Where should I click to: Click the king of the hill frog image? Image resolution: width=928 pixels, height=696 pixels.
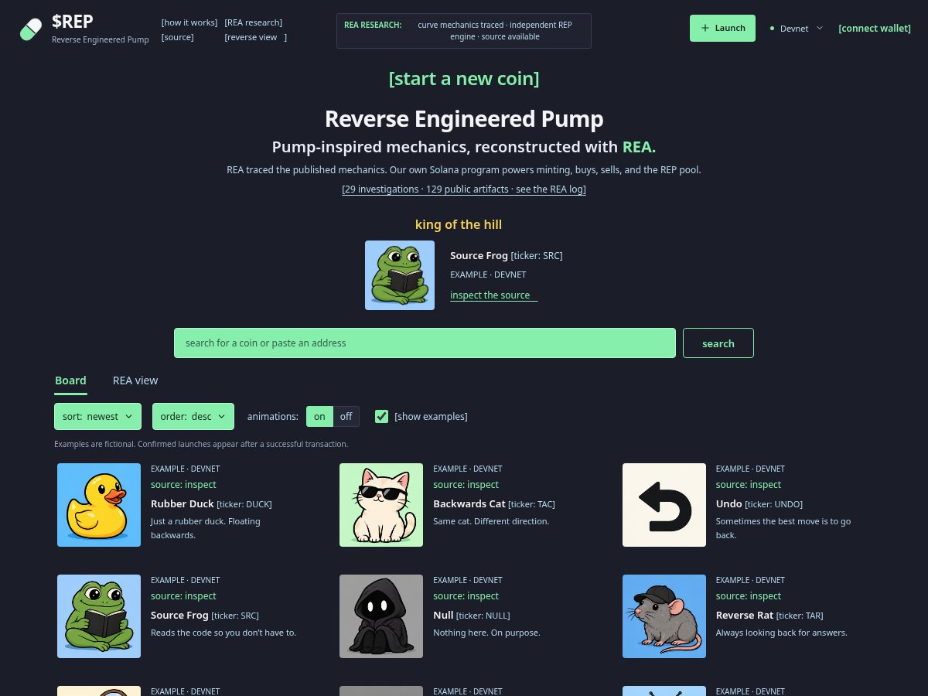click(x=400, y=275)
